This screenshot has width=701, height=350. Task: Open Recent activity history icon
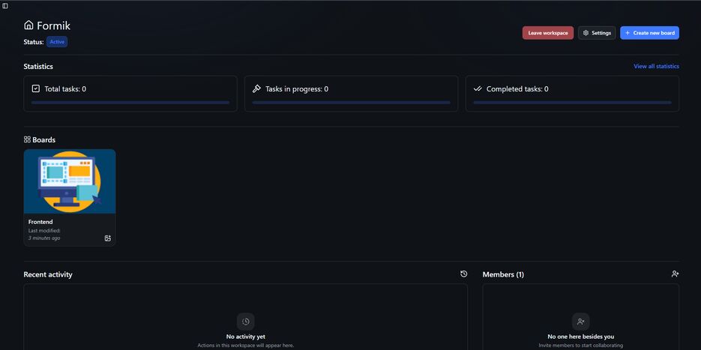click(463, 274)
